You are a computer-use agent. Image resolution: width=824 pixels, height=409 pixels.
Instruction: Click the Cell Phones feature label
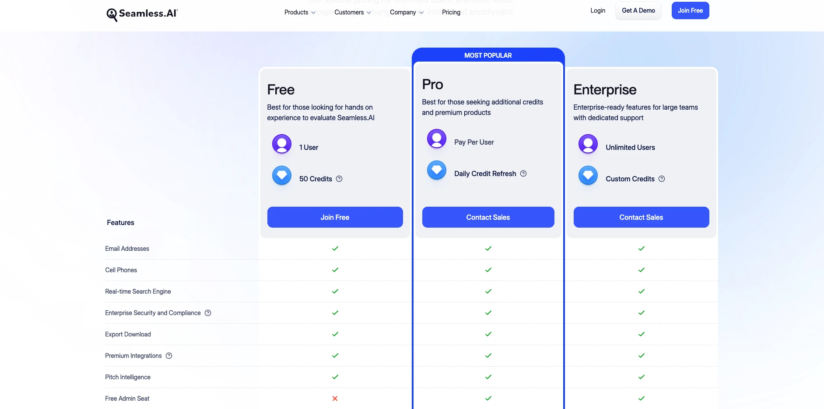point(121,270)
